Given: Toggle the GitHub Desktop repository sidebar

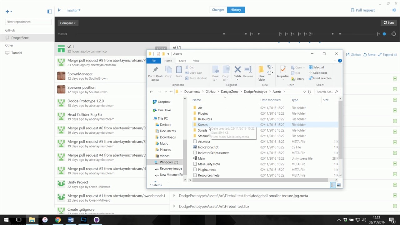Looking at the screenshot, I should [x=49, y=11].
